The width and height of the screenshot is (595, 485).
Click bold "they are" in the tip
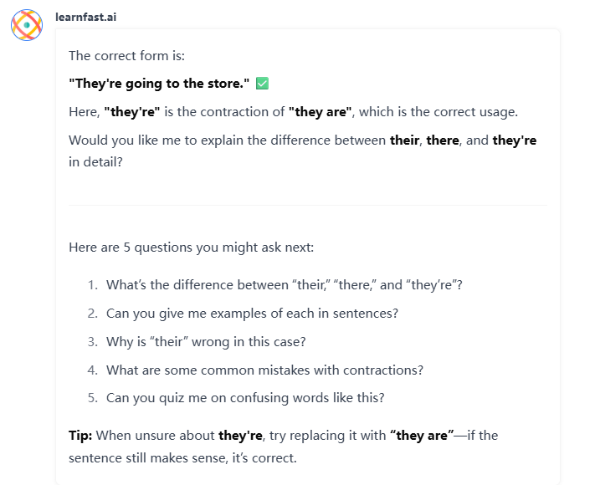419,436
